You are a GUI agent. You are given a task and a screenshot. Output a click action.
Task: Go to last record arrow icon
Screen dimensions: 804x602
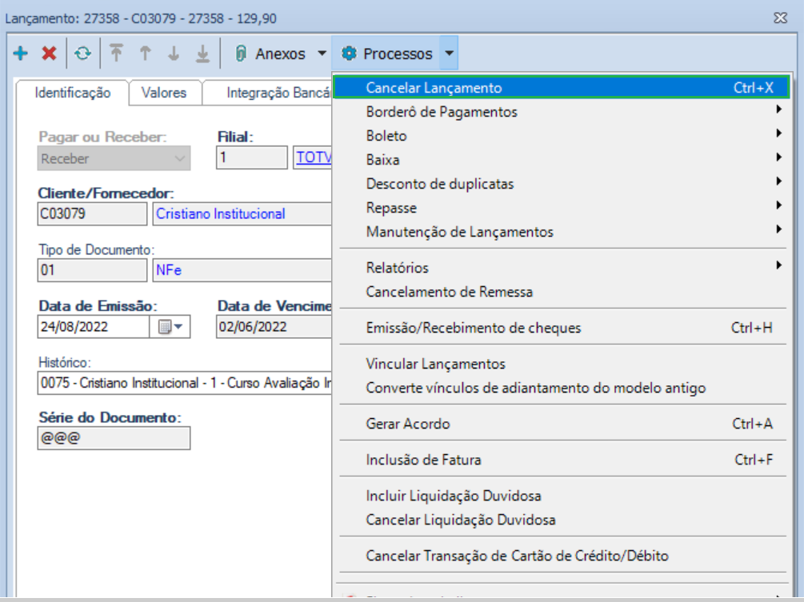click(x=203, y=54)
